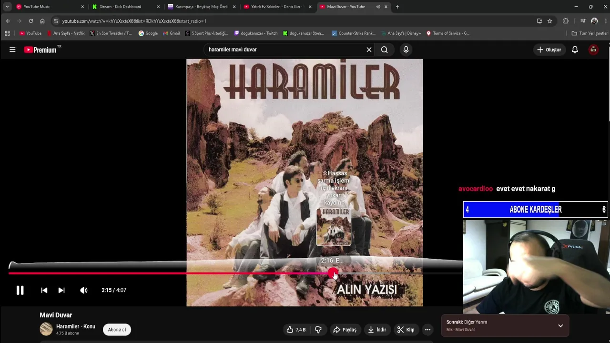
Task: Open the Terms of Service bookmark
Action: (448, 33)
